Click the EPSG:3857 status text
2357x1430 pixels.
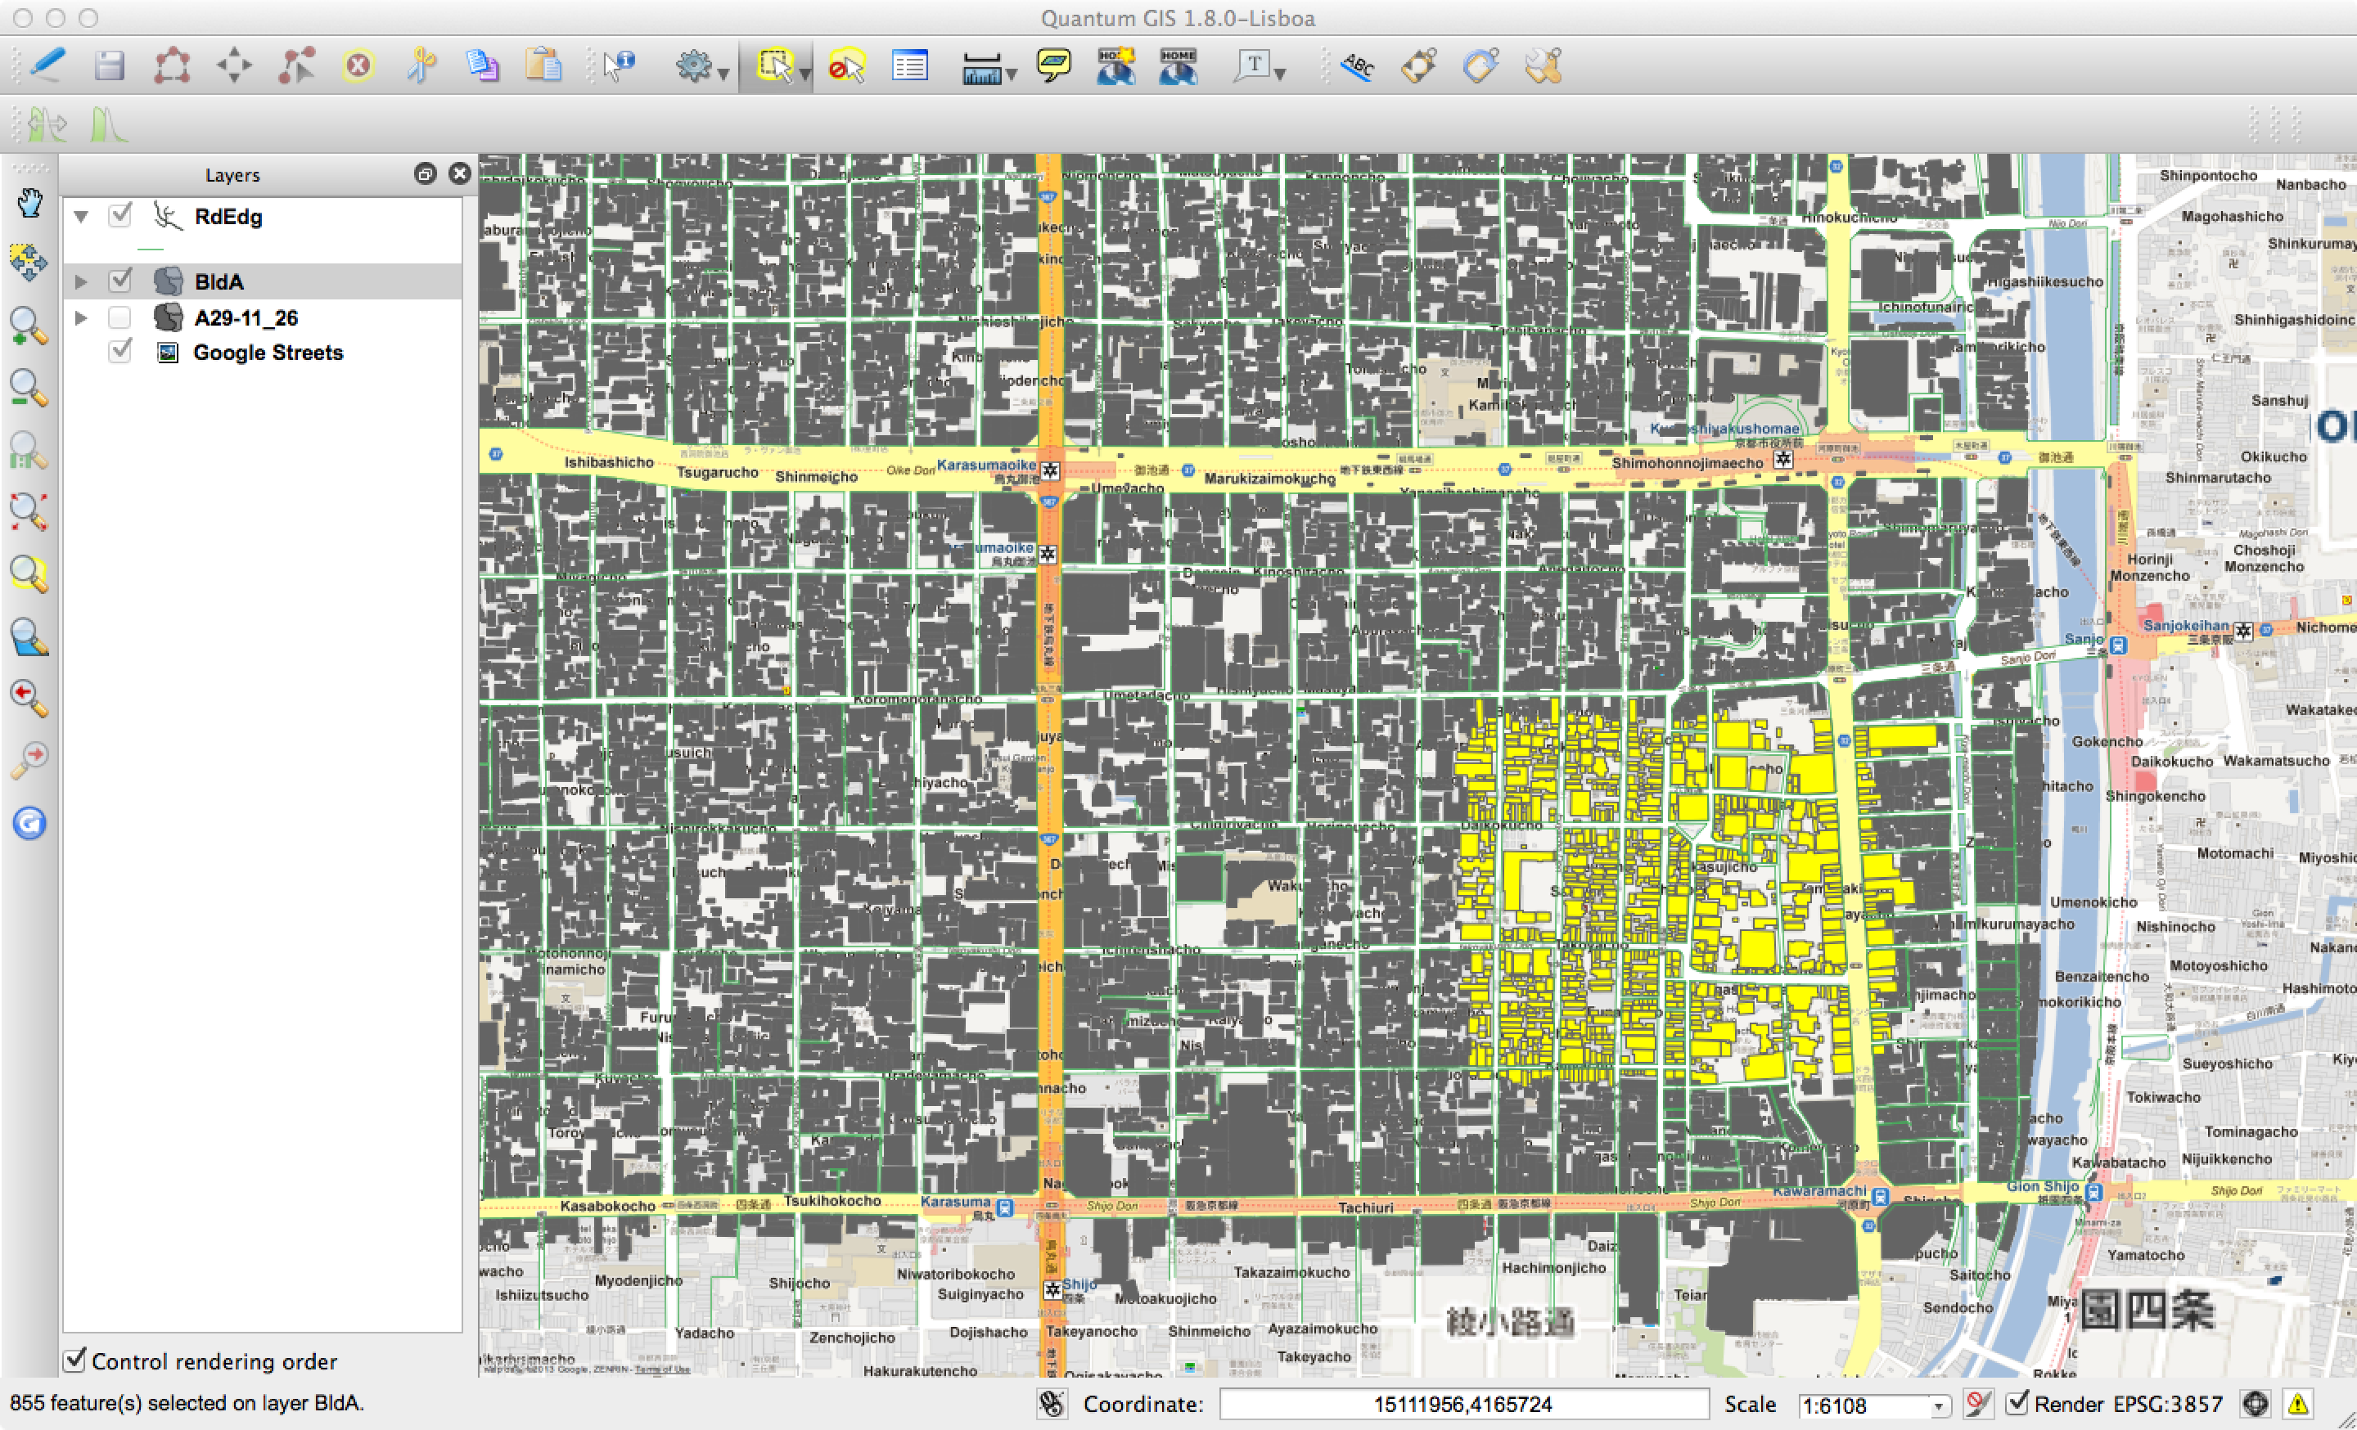tap(2168, 1403)
